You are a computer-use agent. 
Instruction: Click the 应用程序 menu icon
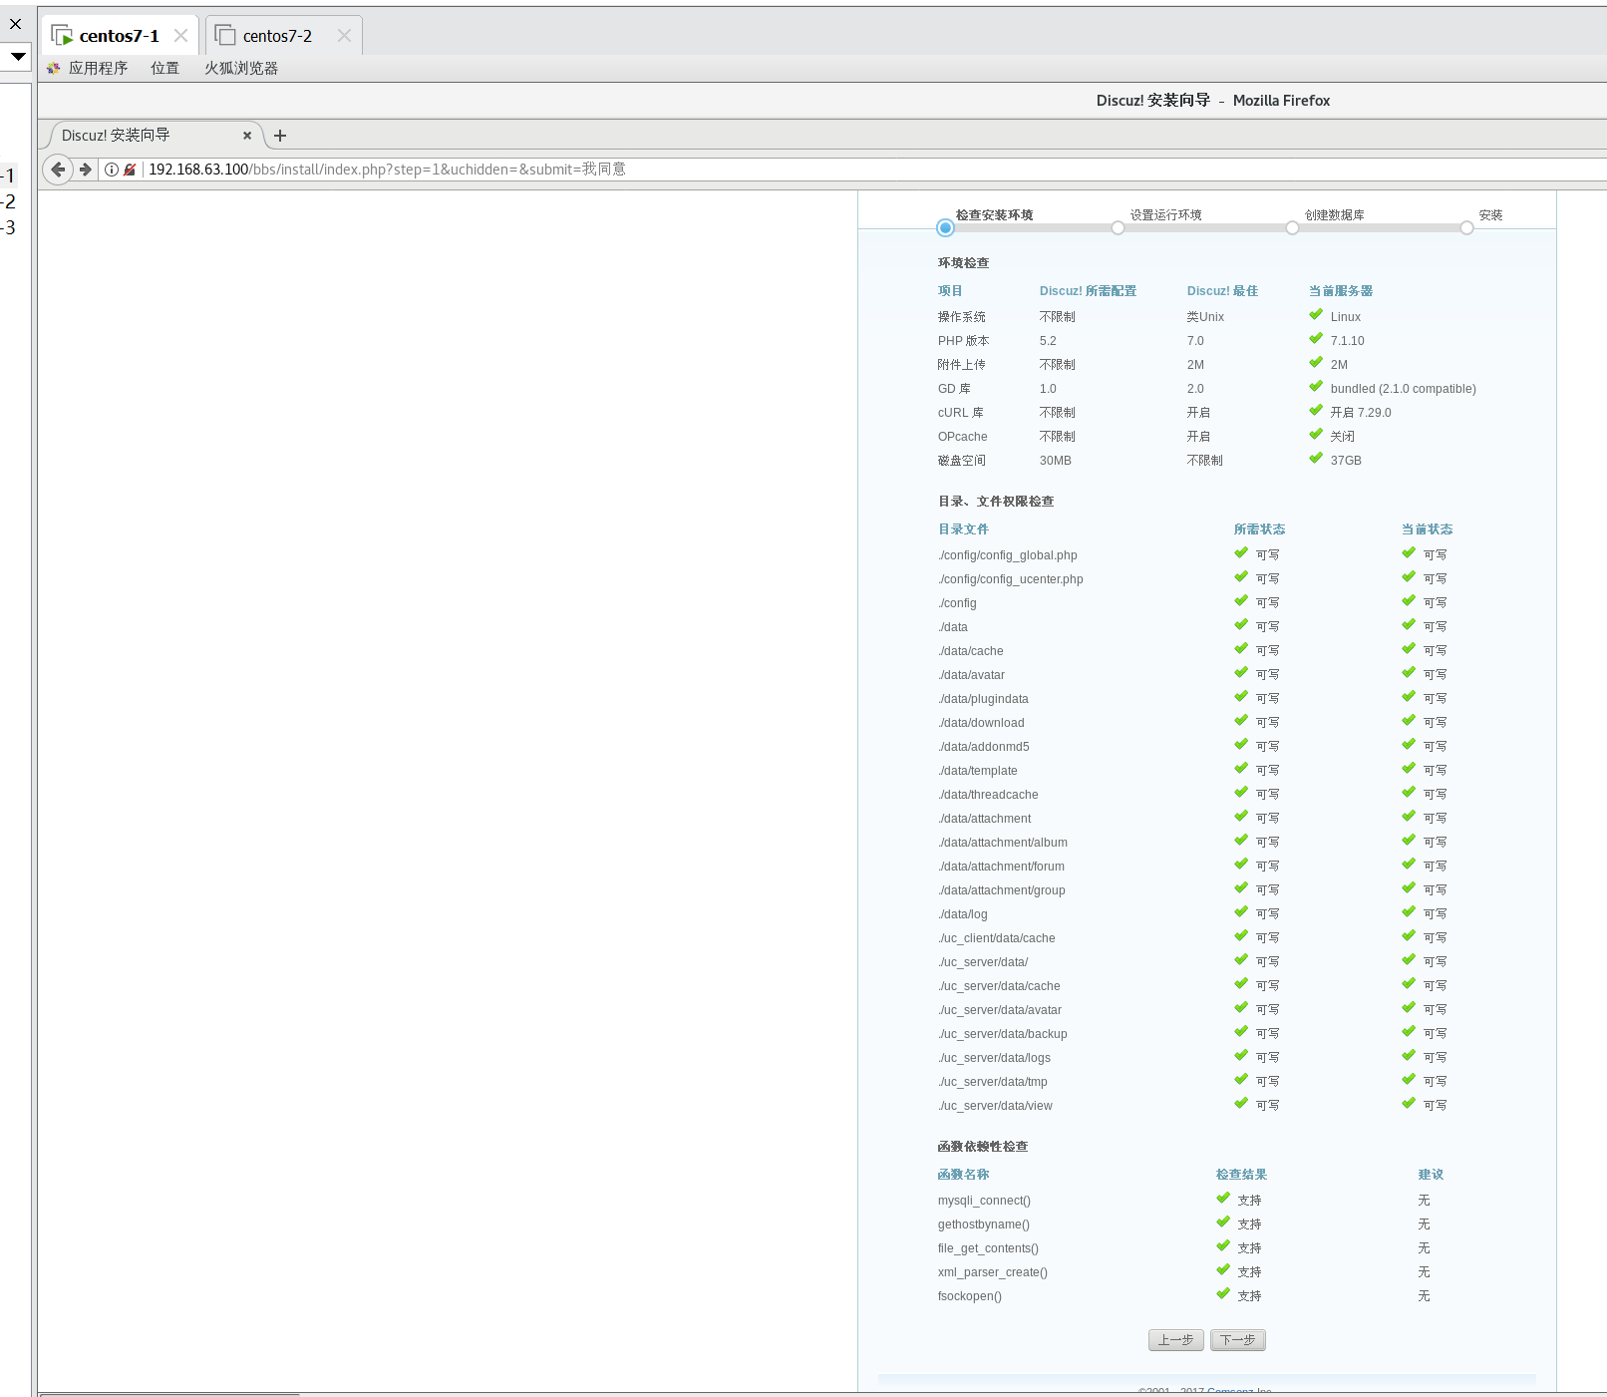54,68
